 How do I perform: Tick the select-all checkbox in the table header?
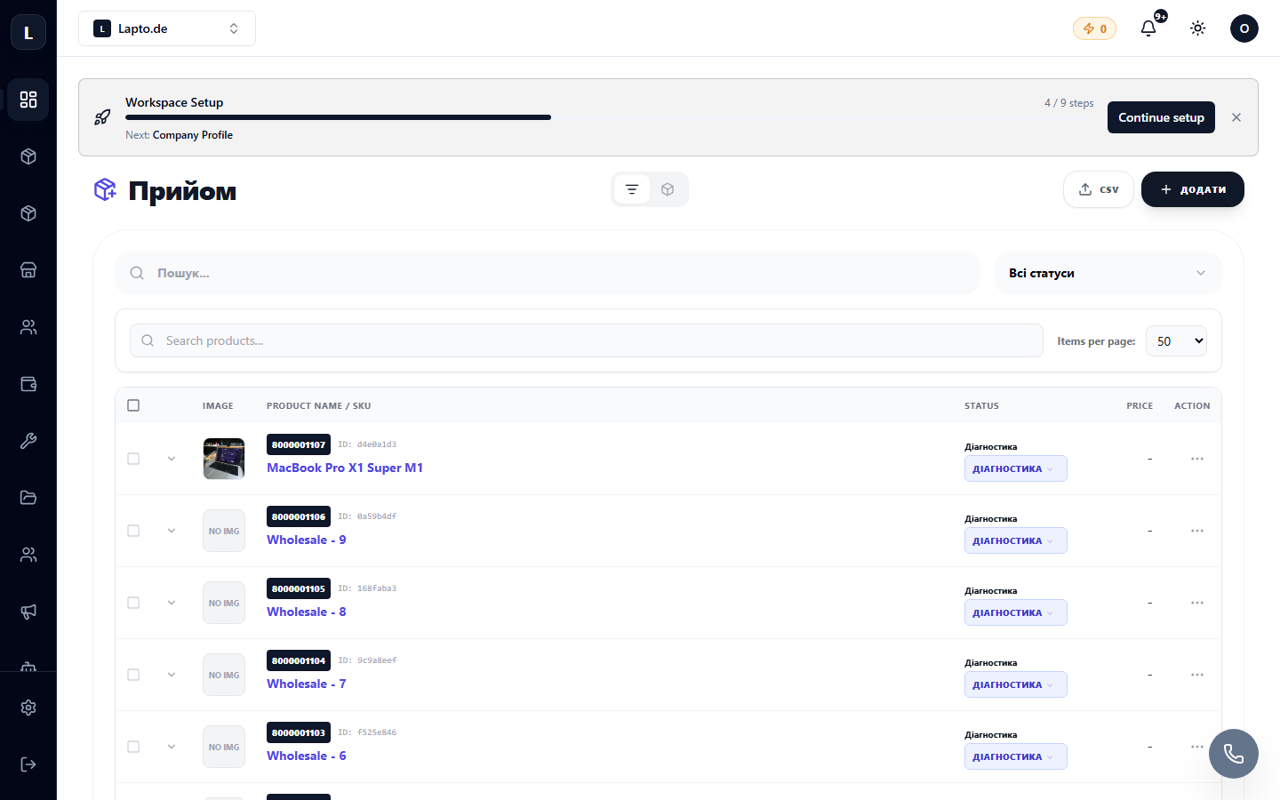(133, 405)
